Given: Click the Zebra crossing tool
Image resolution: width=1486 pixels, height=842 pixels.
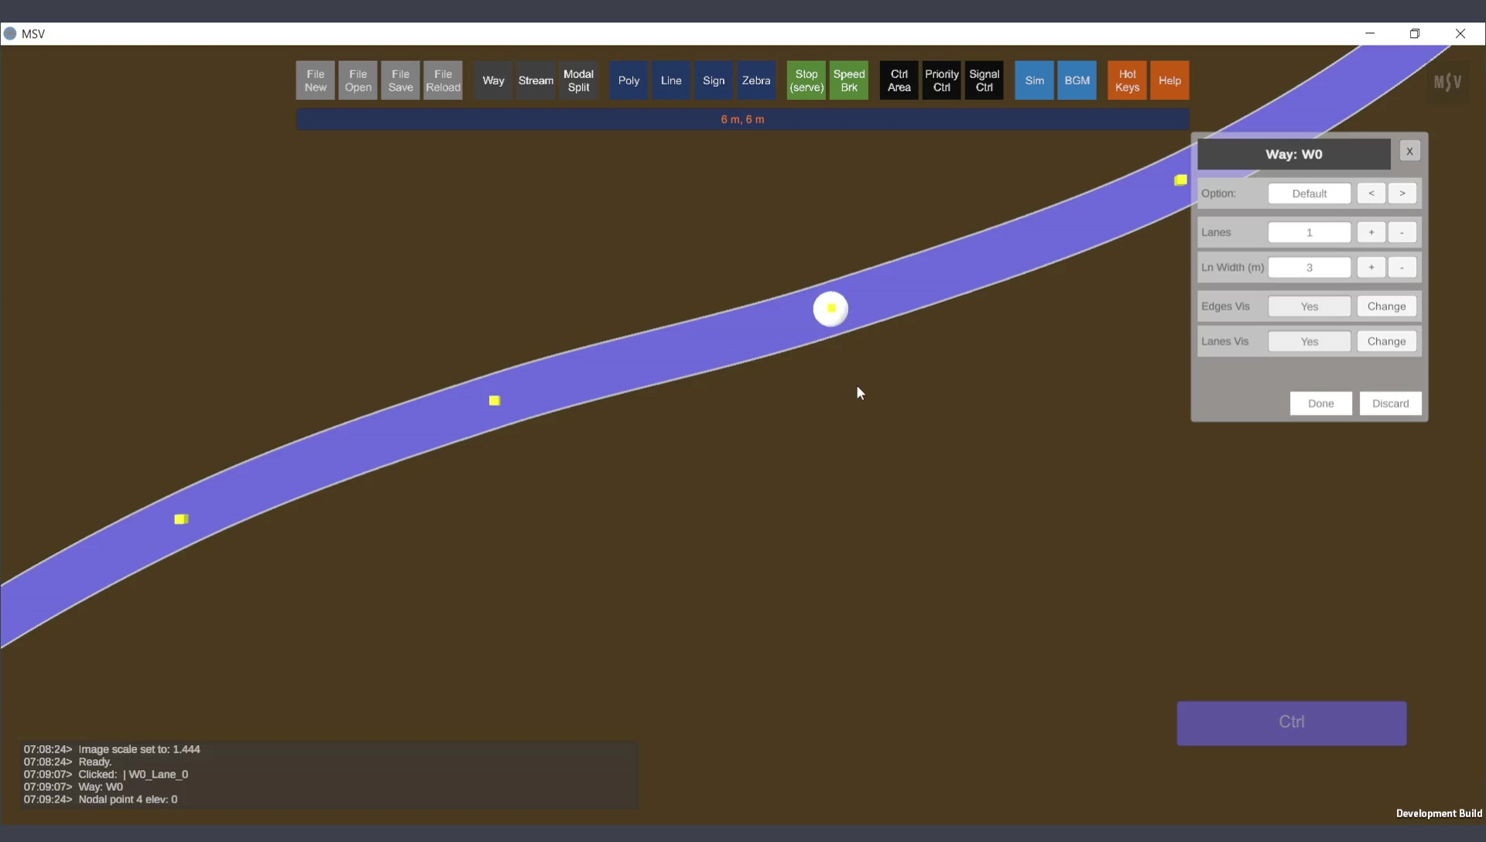Looking at the screenshot, I should coord(755,80).
